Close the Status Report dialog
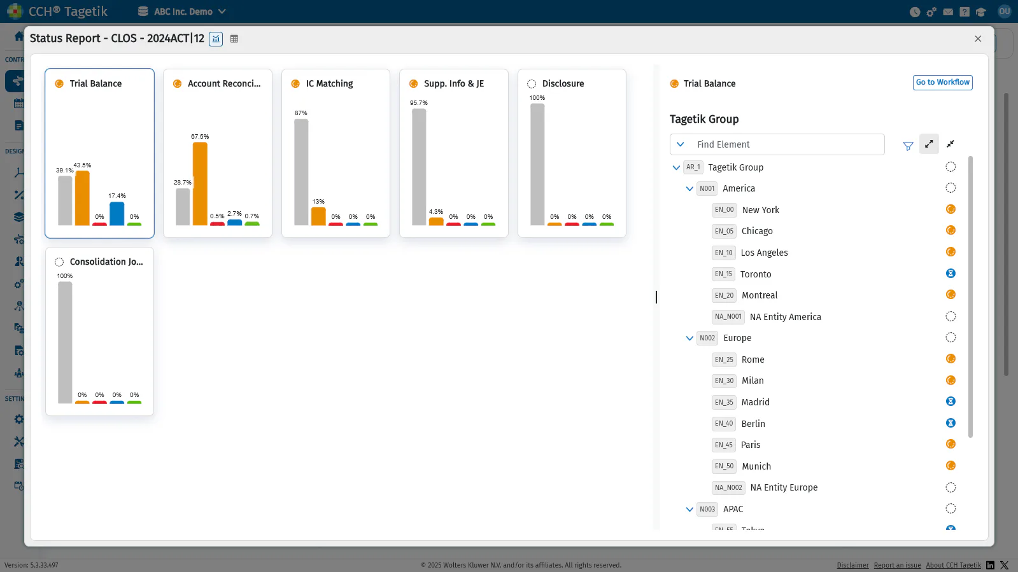Screen dimensions: 1018x572 pos(978,39)
